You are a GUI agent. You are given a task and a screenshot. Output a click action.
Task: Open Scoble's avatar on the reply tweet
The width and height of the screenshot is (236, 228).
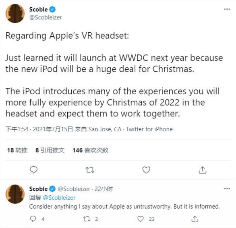(x=15, y=194)
